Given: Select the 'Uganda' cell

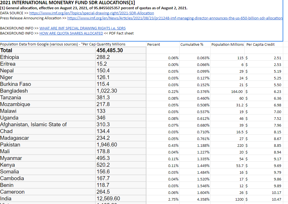Looking at the screenshot, I should click(x=48, y=118).
